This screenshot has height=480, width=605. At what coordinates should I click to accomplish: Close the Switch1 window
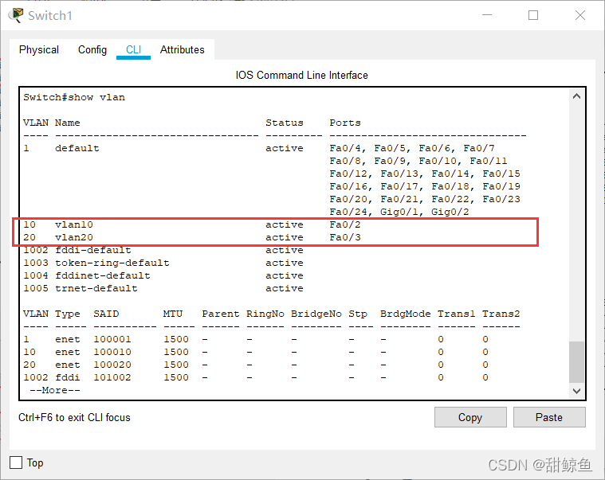(x=580, y=15)
